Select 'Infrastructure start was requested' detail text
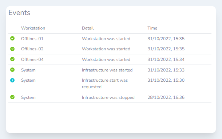The width and height of the screenshot is (222, 139). click(x=105, y=84)
